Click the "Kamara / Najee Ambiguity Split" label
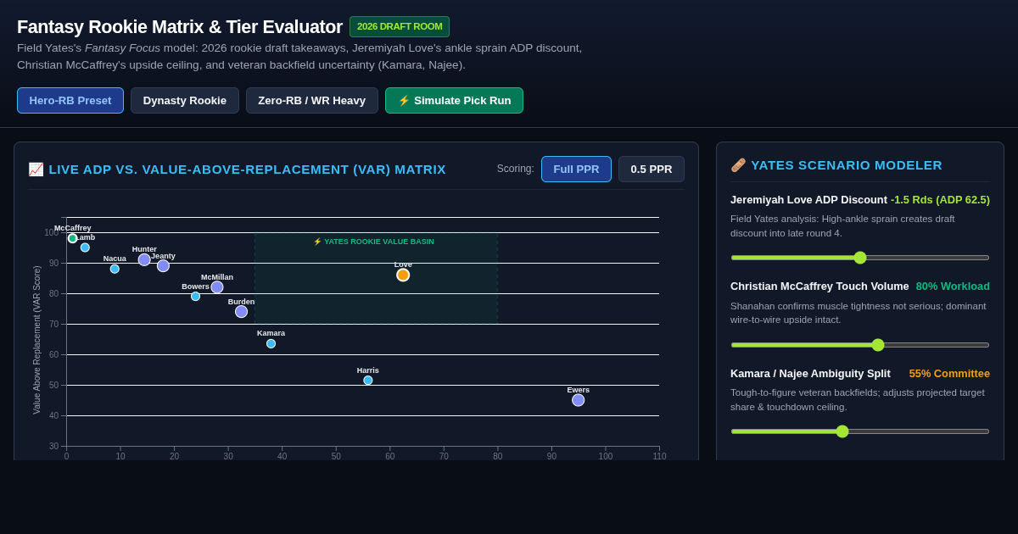The image size is (1018, 534). tap(810, 374)
